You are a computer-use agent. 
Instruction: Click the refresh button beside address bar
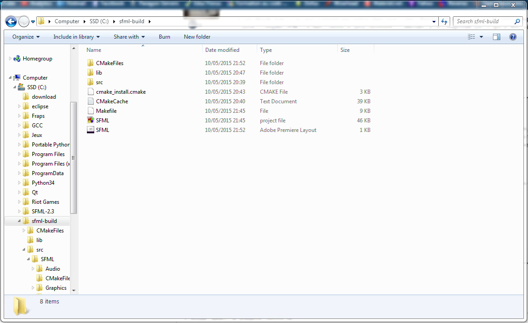(445, 21)
